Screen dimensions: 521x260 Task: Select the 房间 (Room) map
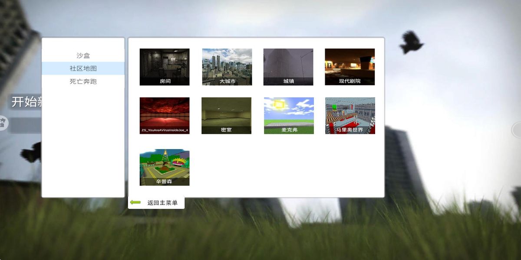(x=164, y=67)
